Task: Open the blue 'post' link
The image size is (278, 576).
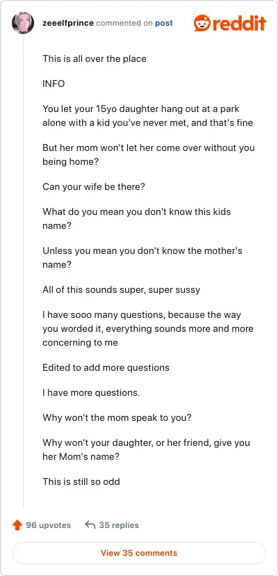Action: pyautogui.click(x=164, y=23)
